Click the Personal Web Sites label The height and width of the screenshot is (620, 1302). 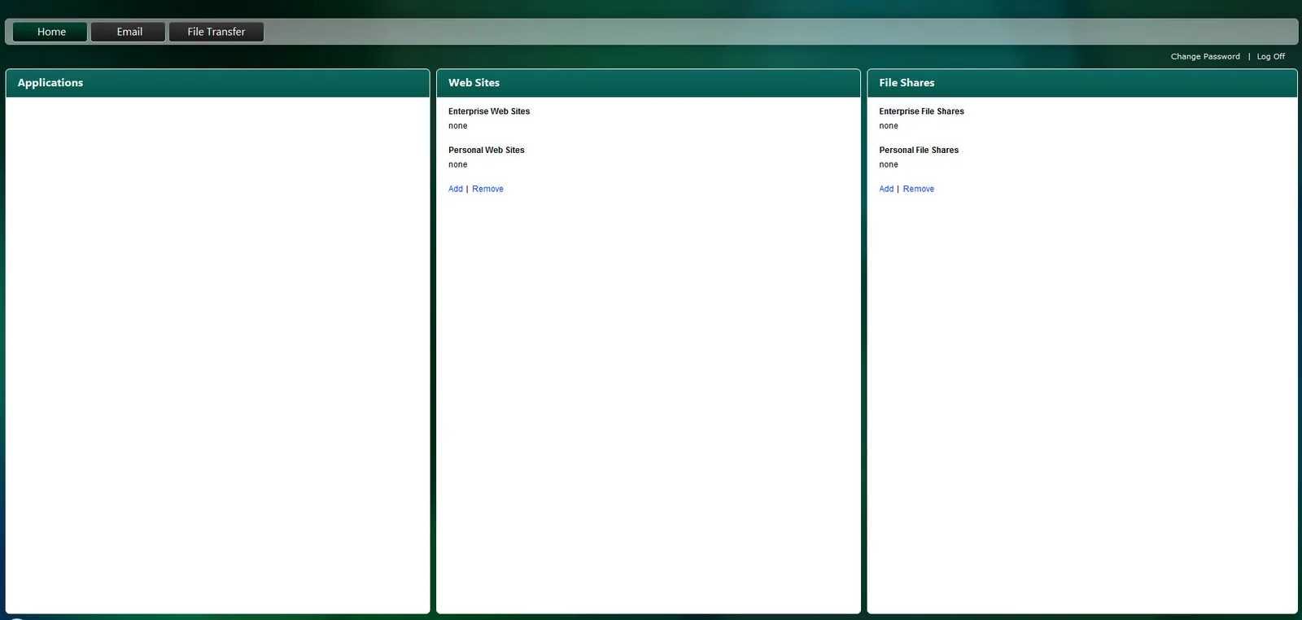[487, 151]
